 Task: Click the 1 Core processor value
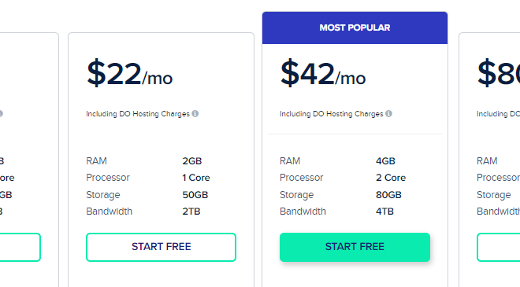point(196,178)
